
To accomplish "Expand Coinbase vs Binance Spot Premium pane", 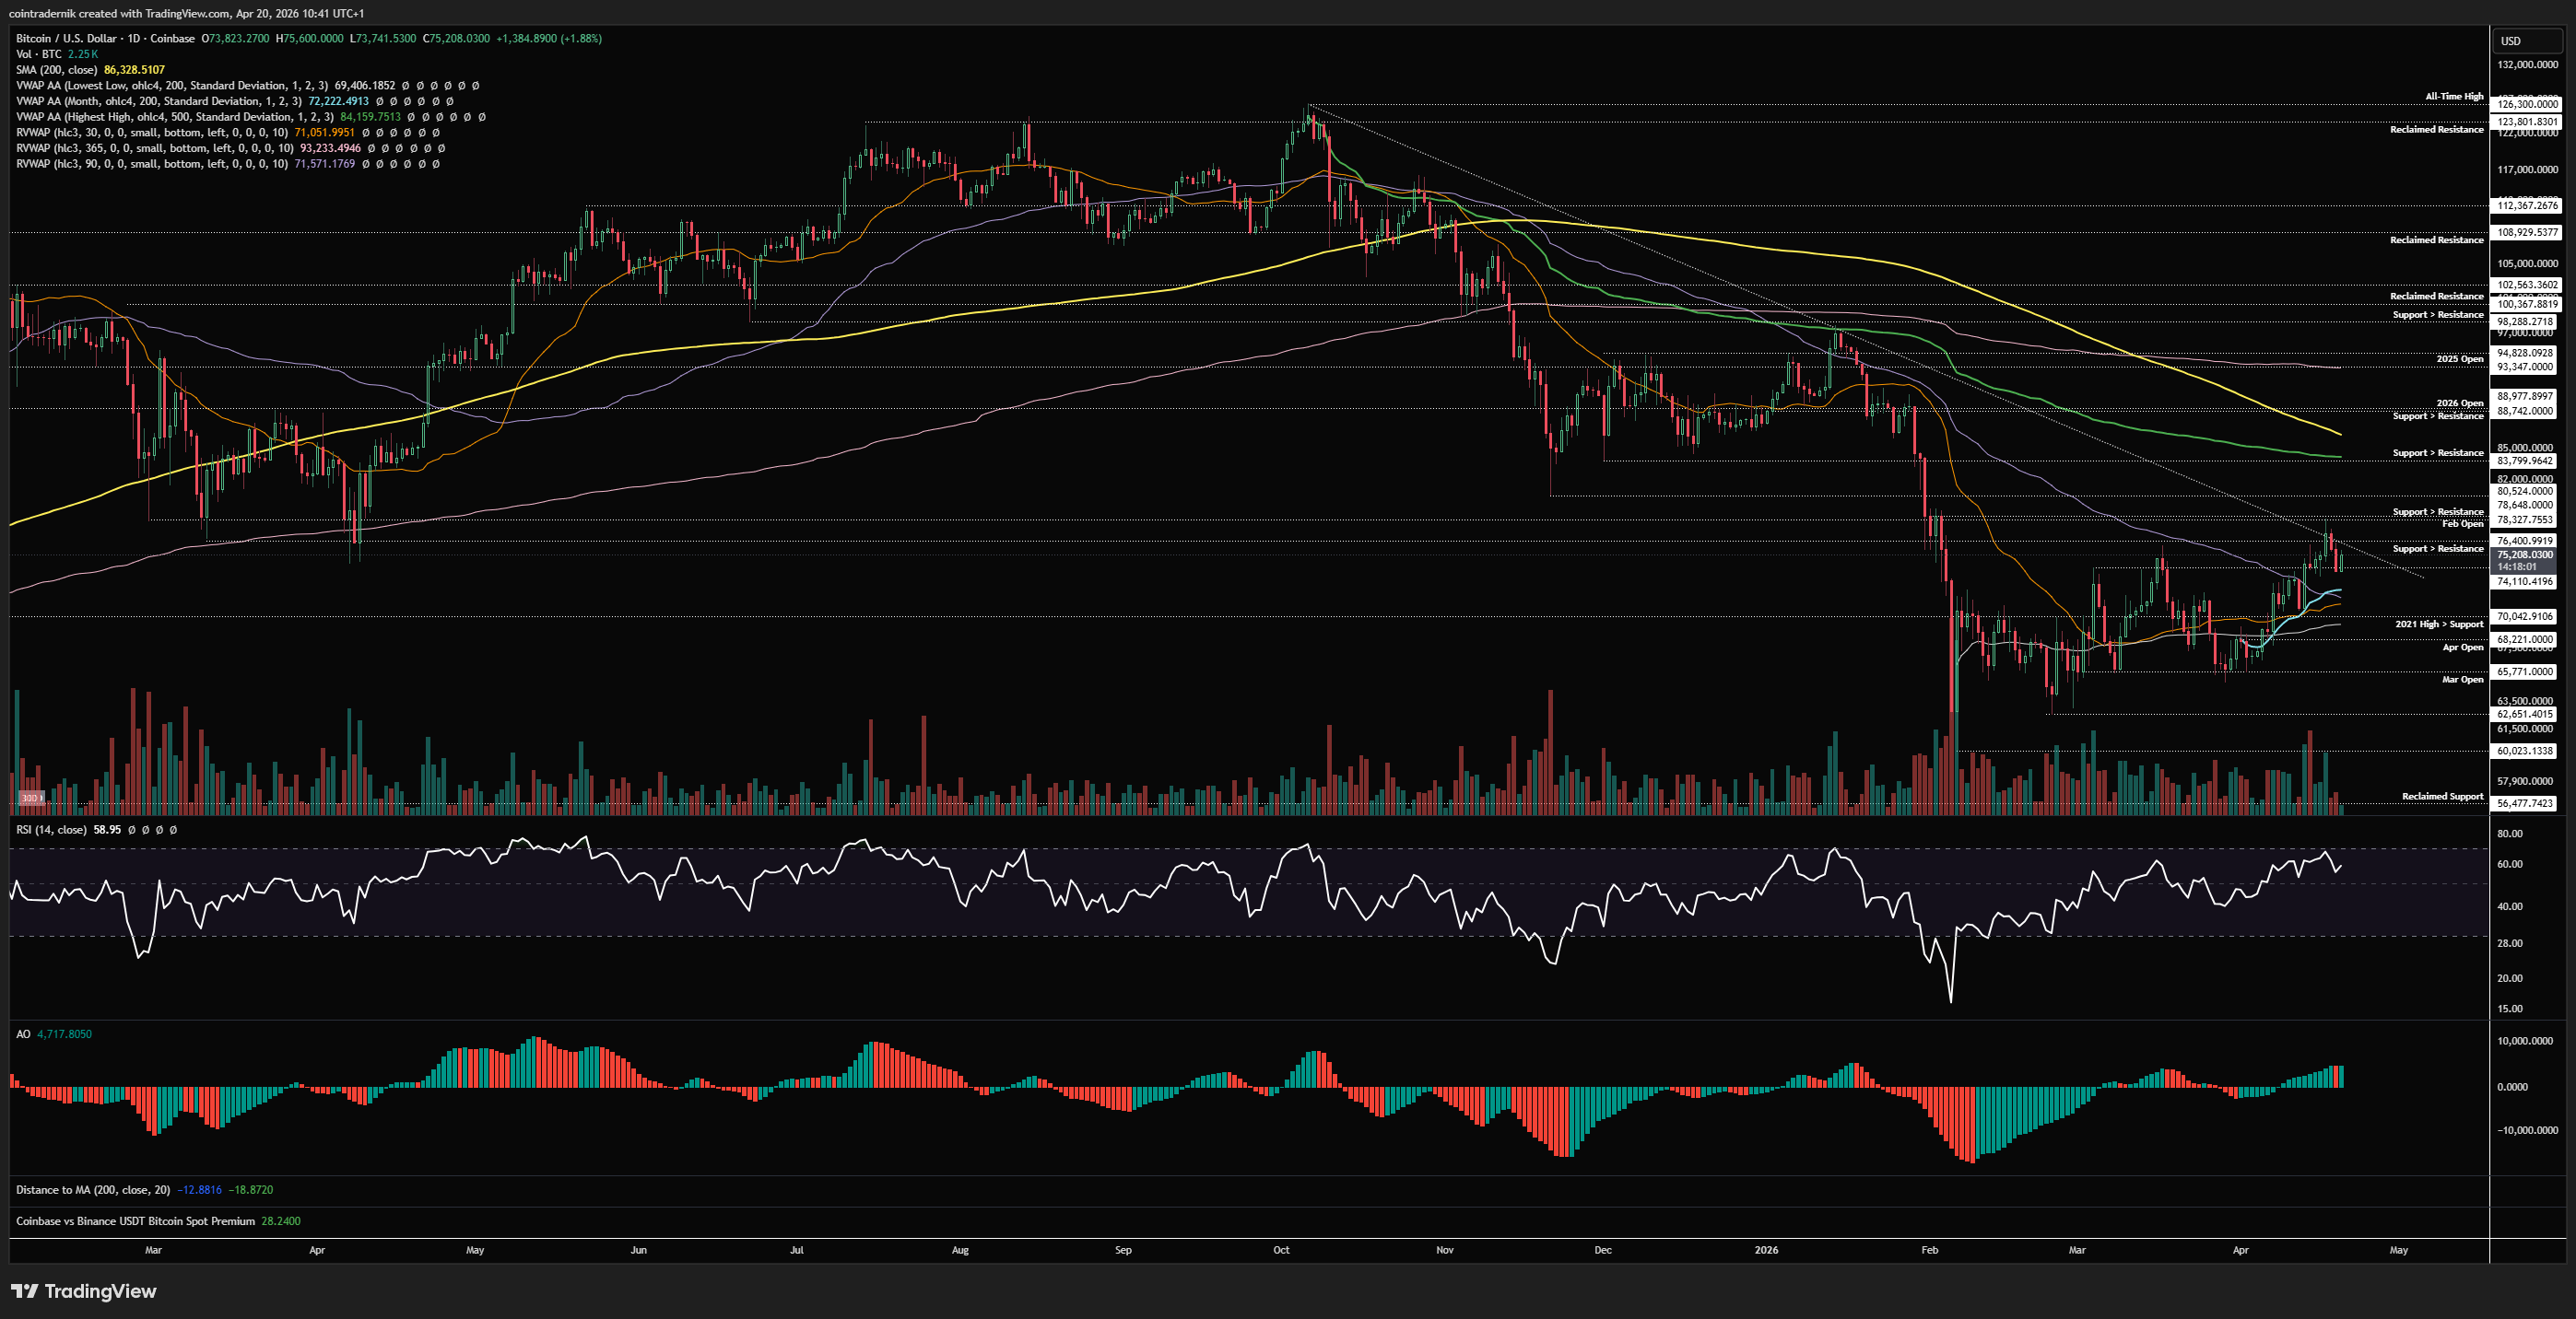I will 135,1221.
